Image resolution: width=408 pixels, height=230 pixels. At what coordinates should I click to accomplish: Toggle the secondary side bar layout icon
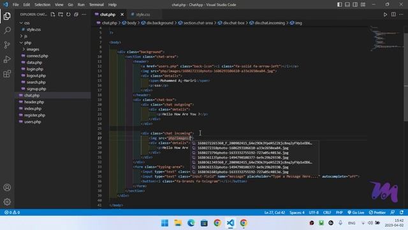[355, 4]
